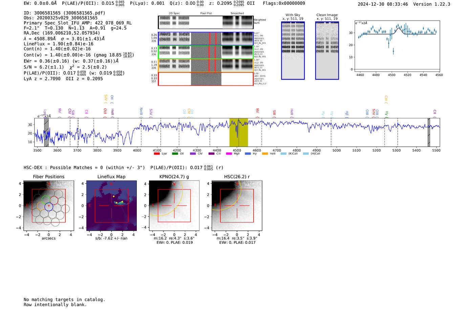
Task: Click the CIII legend color swatch
Action: coord(211,154)
